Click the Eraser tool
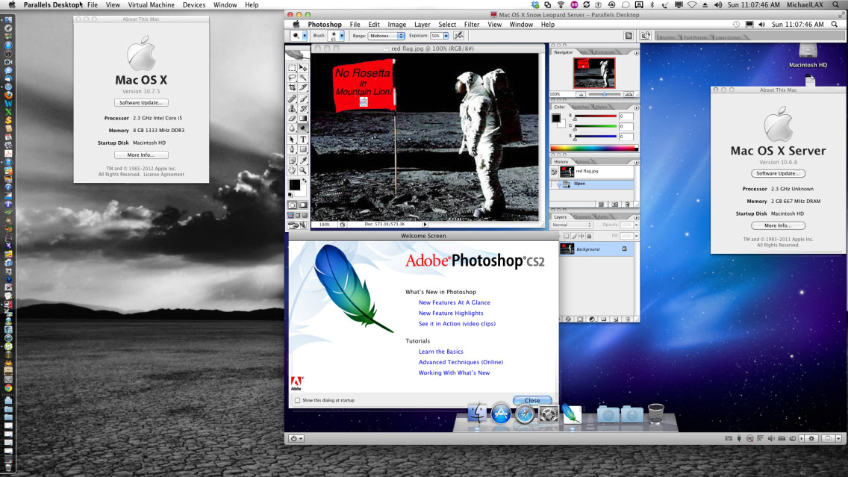The width and height of the screenshot is (848, 477). pyautogui.click(x=293, y=118)
